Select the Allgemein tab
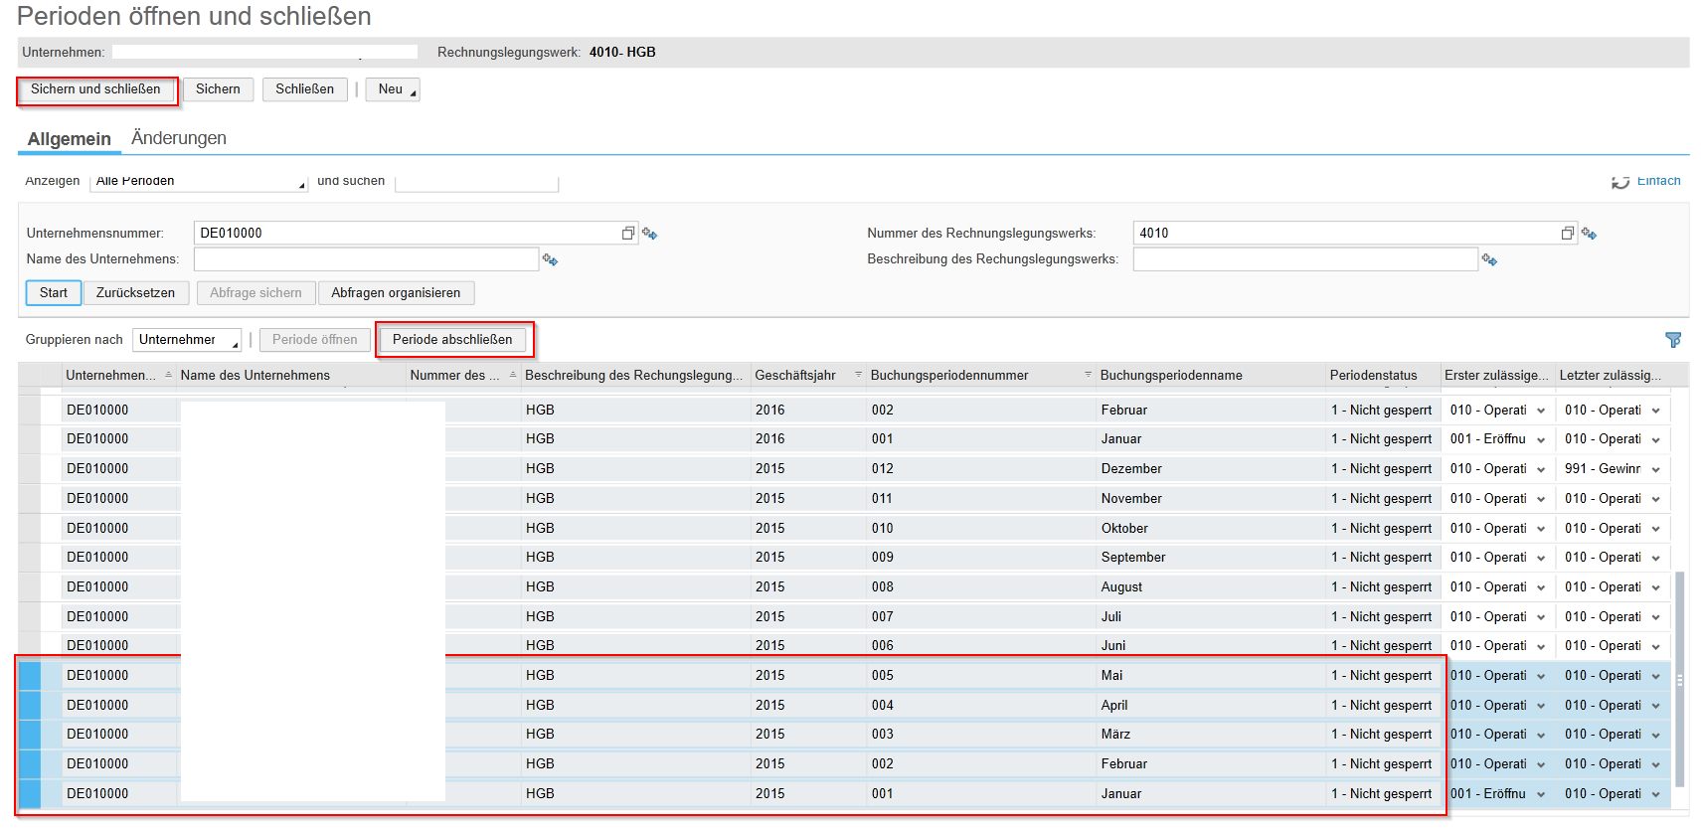The image size is (1701, 829). 69,139
